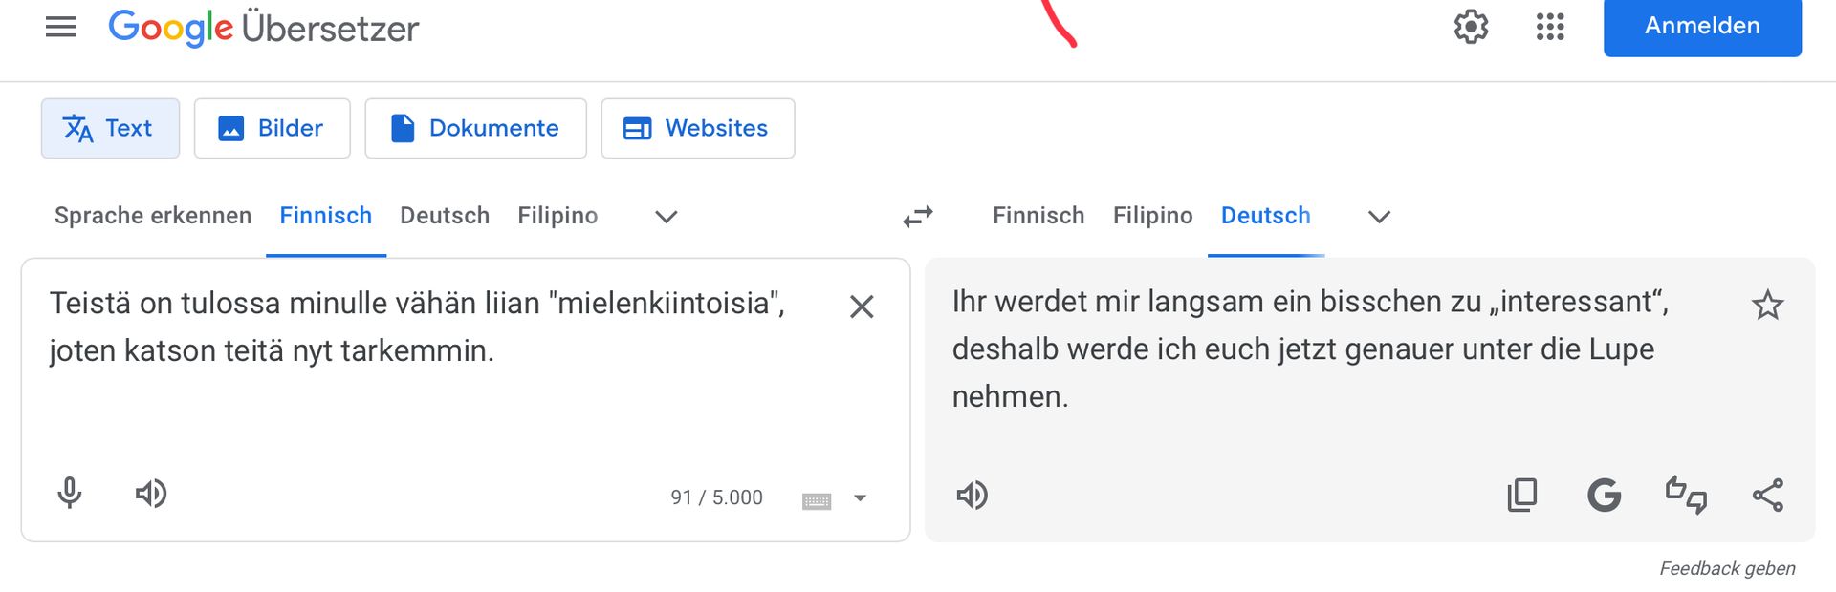Start voice input with microphone
Viewport: 1836px width, 592px height.
point(70,494)
